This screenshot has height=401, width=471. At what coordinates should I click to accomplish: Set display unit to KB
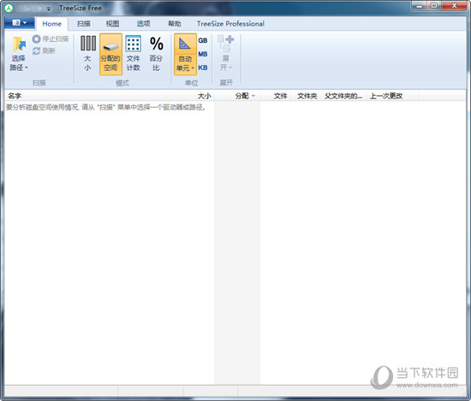click(203, 68)
